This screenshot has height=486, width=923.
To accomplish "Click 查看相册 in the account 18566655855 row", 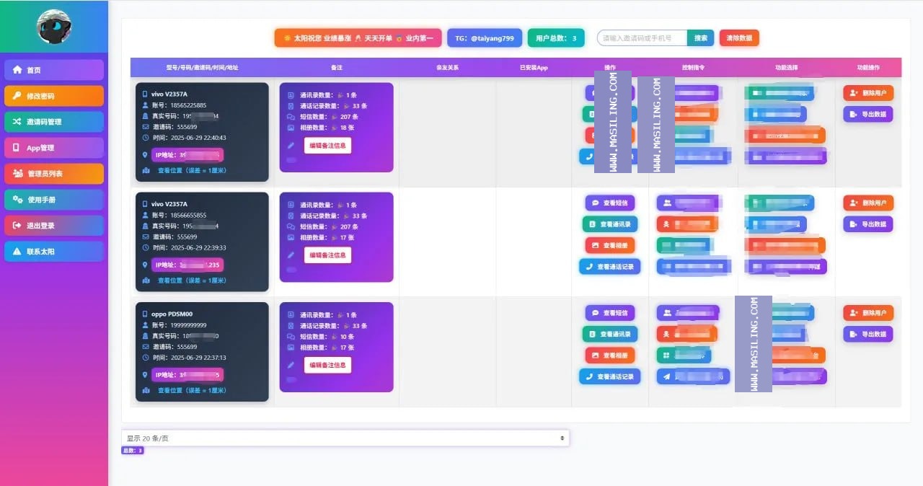I will pyautogui.click(x=610, y=245).
